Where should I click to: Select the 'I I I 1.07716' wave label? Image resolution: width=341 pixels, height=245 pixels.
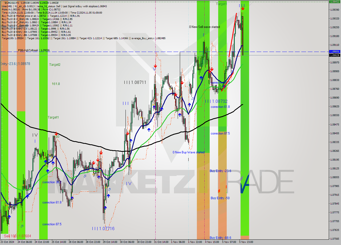103,228
